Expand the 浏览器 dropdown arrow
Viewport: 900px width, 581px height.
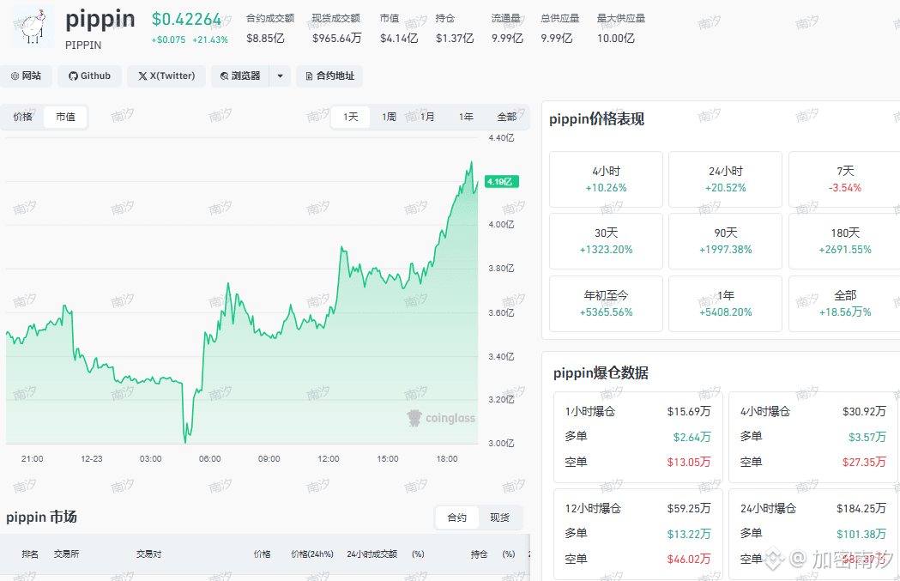click(280, 76)
